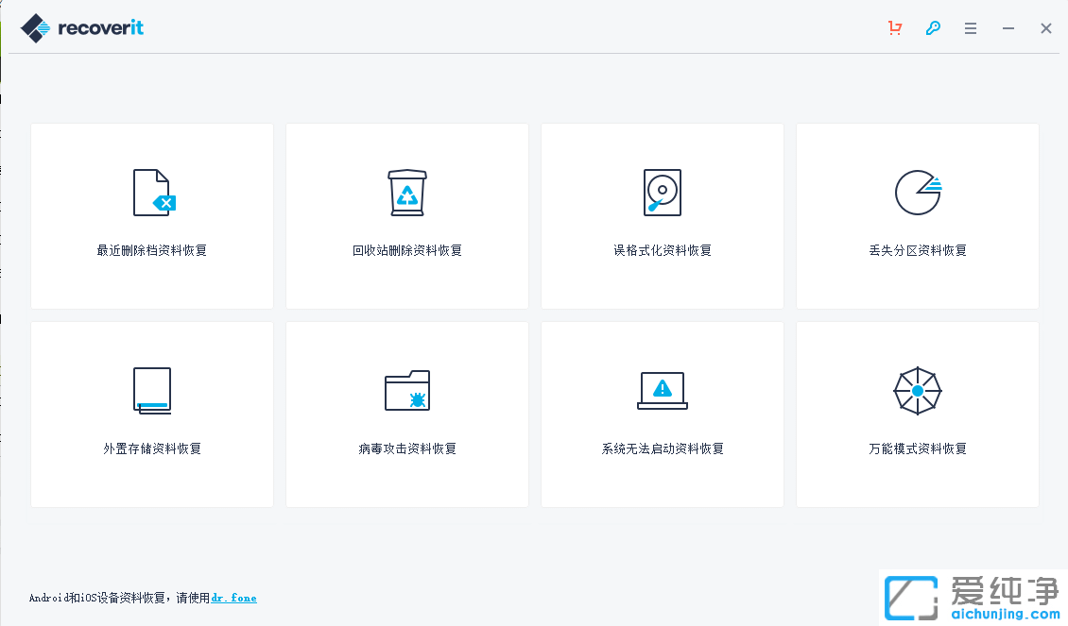Open the all-around recovery spider web icon
This screenshot has height=626, width=1068.
coord(917,390)
